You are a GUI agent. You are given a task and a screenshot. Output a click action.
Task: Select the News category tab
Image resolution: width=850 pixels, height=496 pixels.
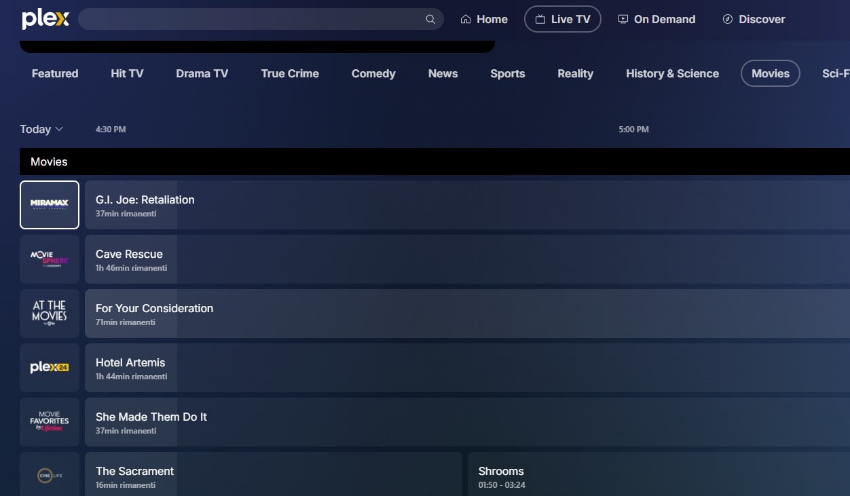(x=443, y=73)
